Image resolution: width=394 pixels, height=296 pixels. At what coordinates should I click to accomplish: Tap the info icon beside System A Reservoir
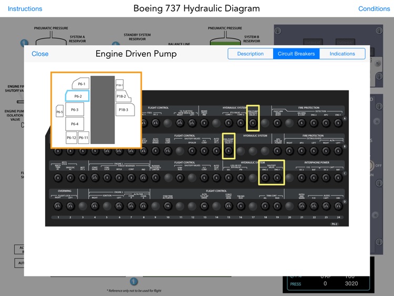pos(24,43)
